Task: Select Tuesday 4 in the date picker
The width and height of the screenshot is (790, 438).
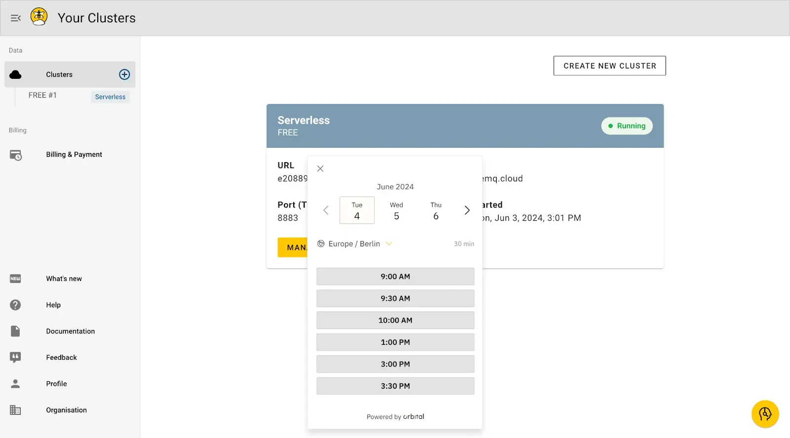Action: 357,210
